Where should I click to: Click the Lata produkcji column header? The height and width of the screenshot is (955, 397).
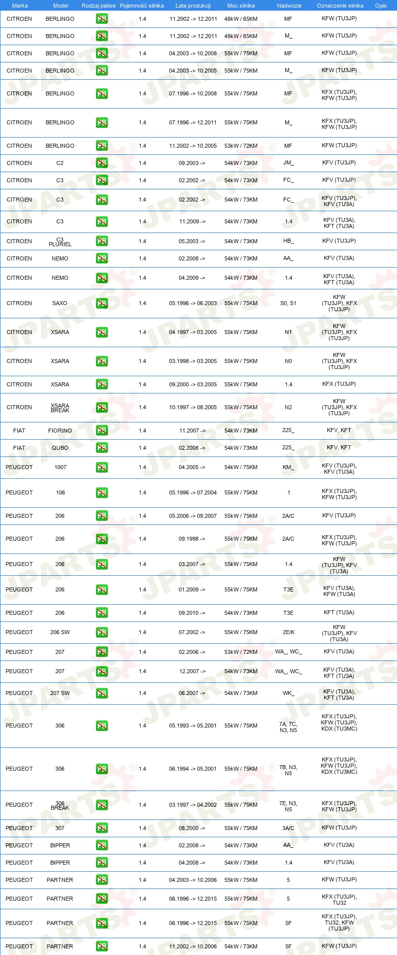click(193, 6)
